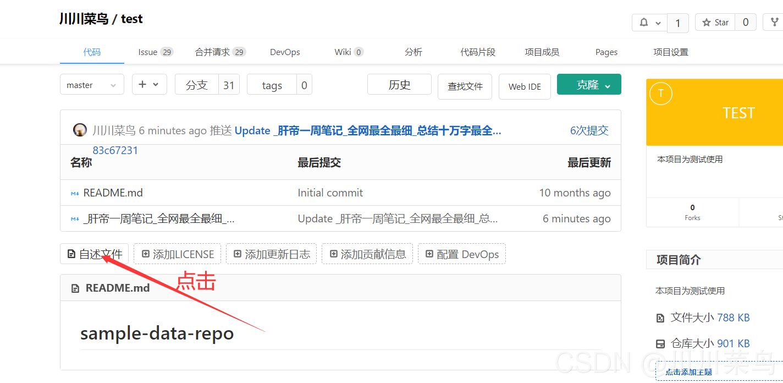Click the round T project avatar
The image size is (783, 383).
660,94
